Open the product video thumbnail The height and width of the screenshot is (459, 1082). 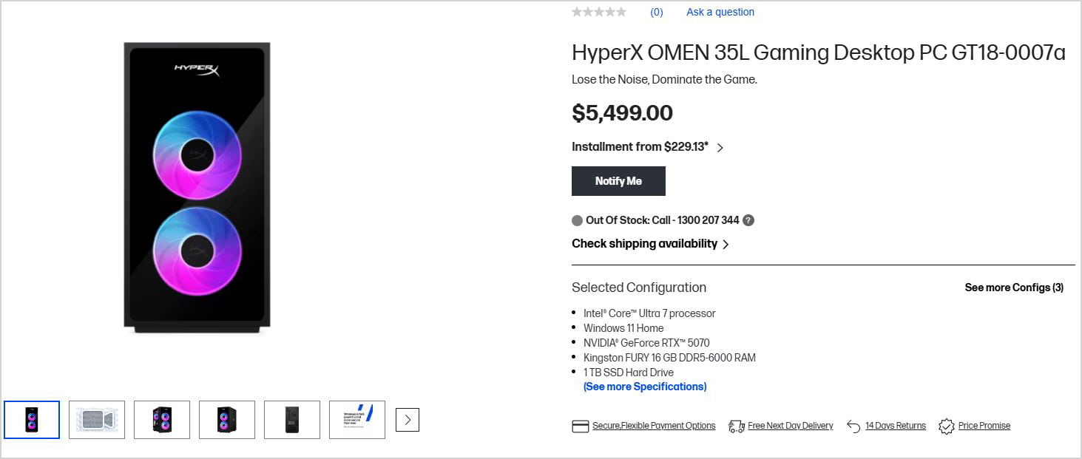pyautogui.click(x=97, y=420)
